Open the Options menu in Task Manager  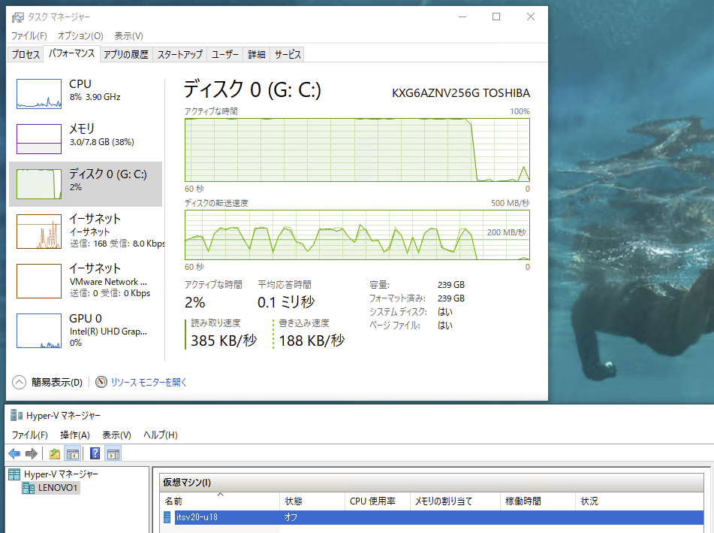point(80,35)
